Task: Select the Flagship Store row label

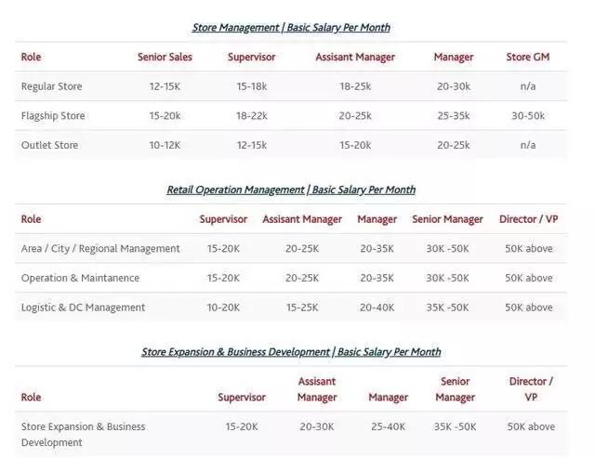Action: click(53, 116)
